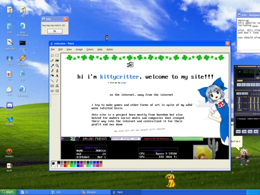Choose the Fill With Color bucket tool
This screenshot has width=260, height=195.
click(x=57, y=61)
